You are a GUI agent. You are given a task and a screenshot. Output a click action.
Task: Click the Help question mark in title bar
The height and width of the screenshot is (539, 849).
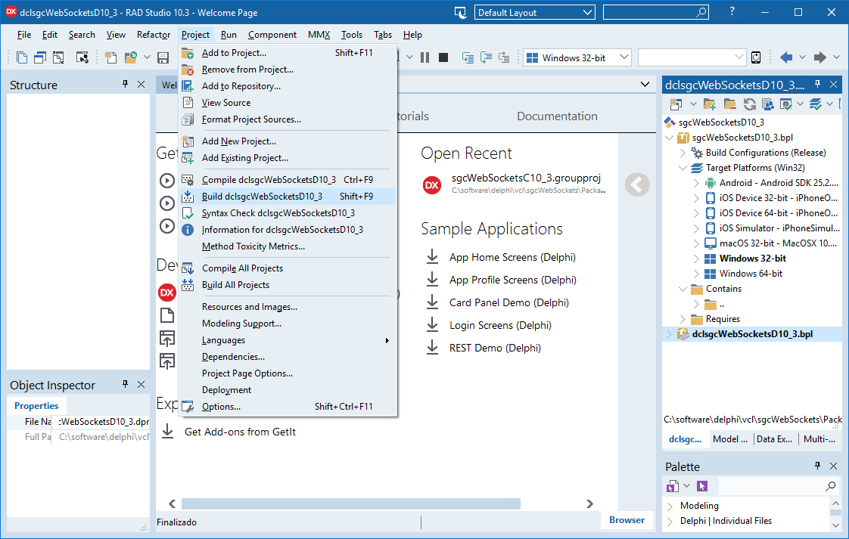(x=732, y=11)
